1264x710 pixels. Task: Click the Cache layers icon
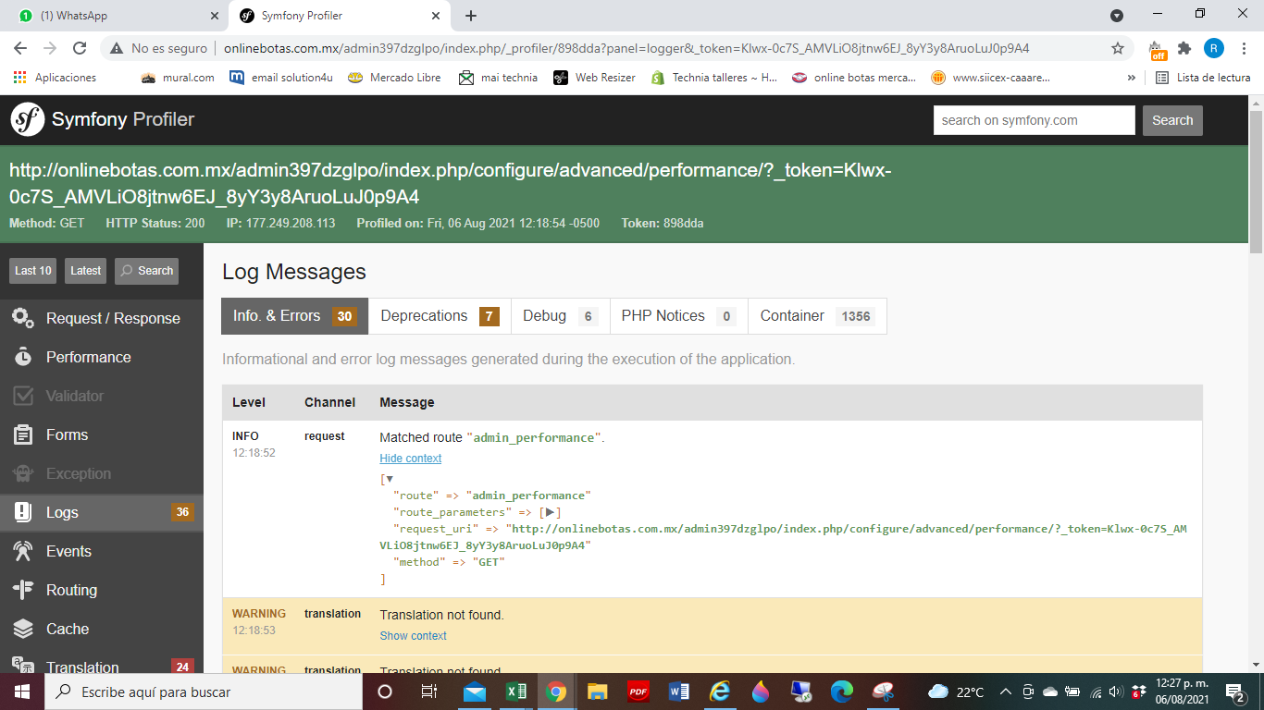23,629
